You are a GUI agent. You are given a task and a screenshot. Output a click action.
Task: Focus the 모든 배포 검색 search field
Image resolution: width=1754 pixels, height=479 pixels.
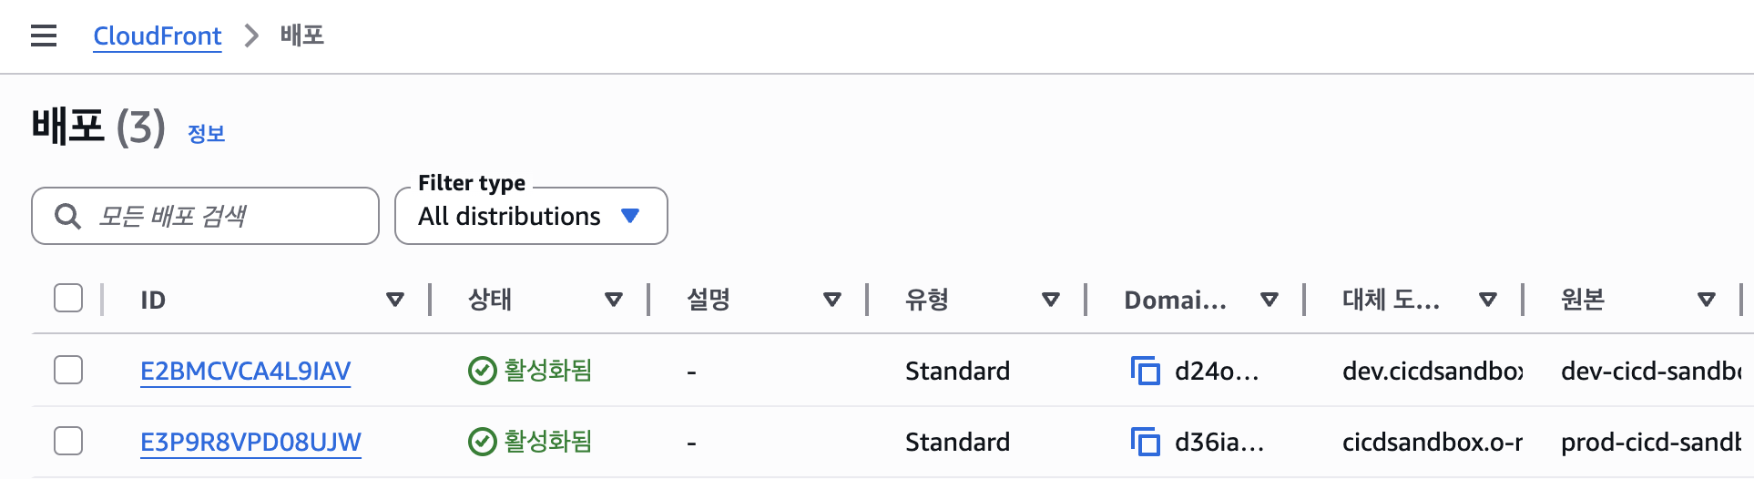228,216
